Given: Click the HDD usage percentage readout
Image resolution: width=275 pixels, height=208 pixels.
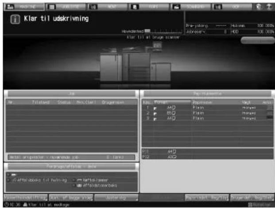Looking at the screenshot, I should (266, 31).
